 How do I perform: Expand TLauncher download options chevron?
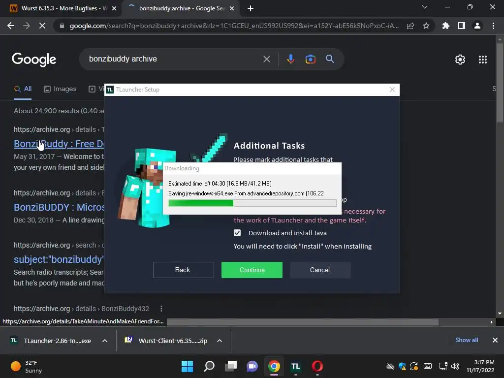105,341
